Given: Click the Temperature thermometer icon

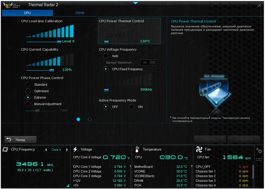Looking at the screenshot, I should point(137,149).
